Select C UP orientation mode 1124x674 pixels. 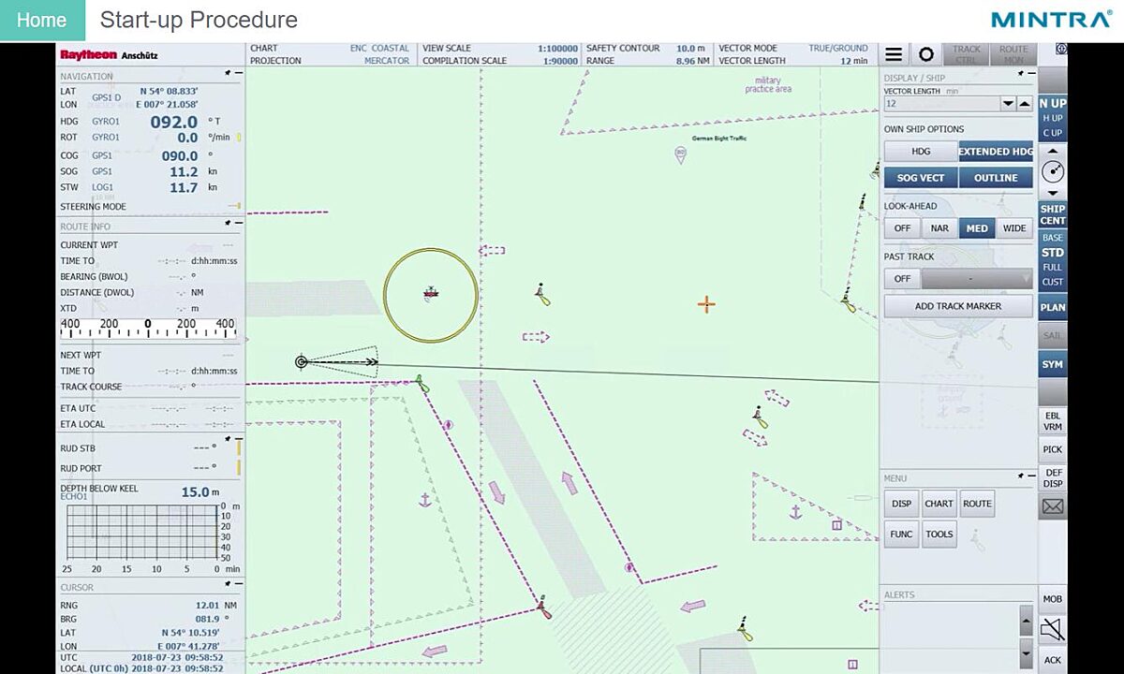(1053, 133)
